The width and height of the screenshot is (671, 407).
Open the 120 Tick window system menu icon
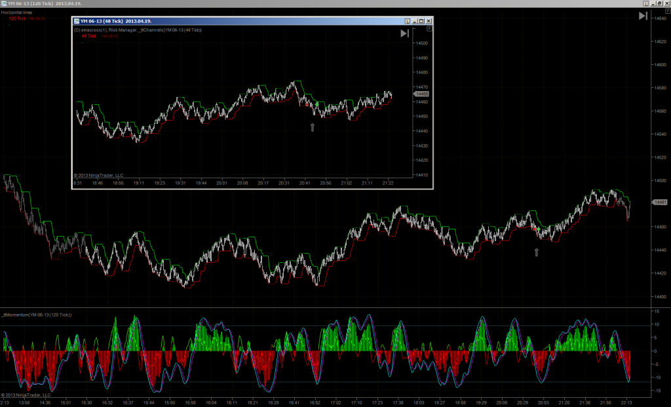point(4,3)
